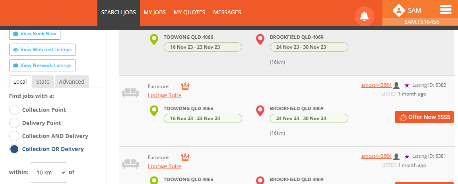This screenshot has height=184, width=458.
Task: Click red Brookfield pin in listing 6382
Action: tap(260, 111)
